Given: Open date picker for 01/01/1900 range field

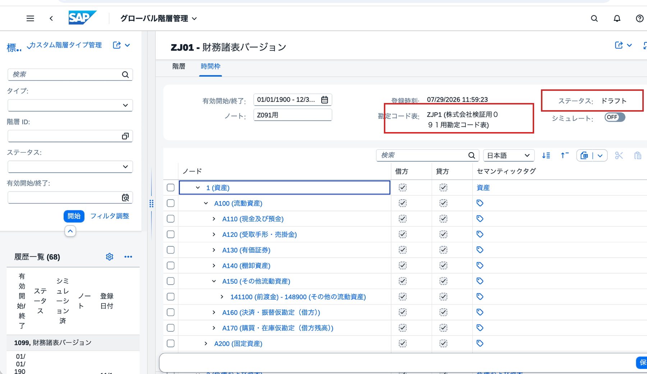Looking at the screenshot, I should (325, 100).
